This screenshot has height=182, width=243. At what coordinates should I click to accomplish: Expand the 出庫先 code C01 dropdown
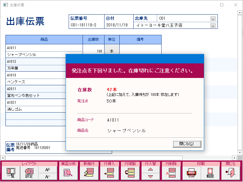click(x=213, y=19)
